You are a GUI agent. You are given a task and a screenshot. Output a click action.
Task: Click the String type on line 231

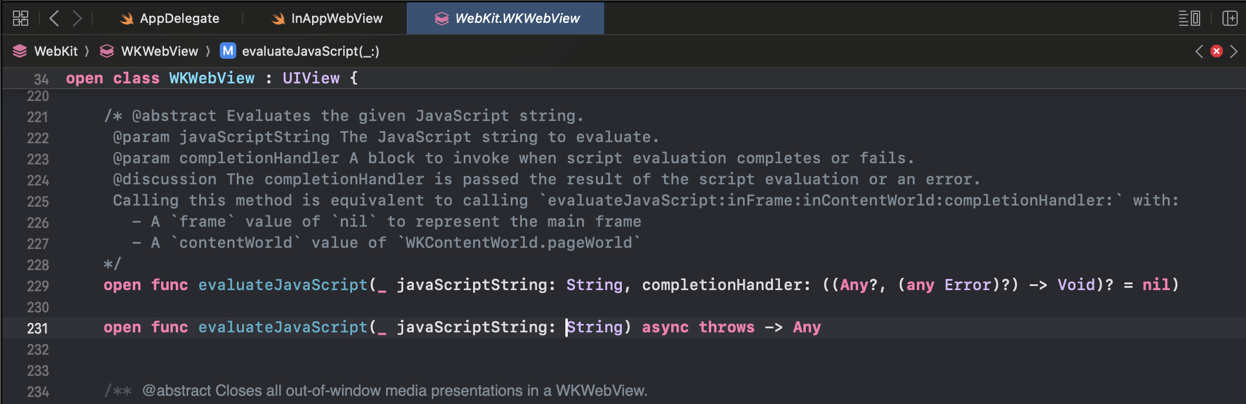pyautogui.click(x=594, y=327)
